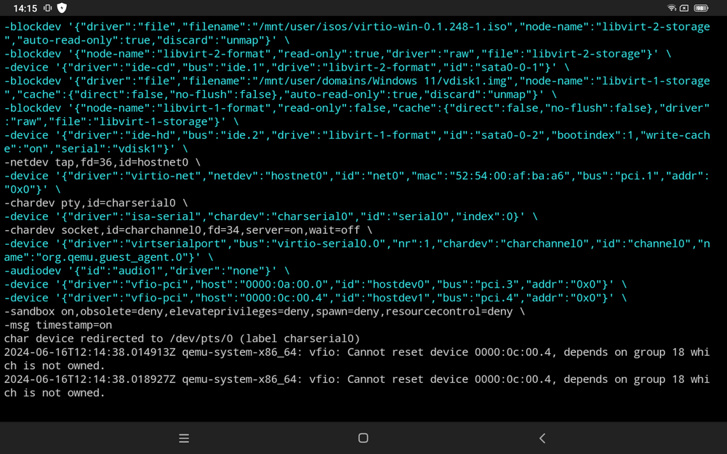Select the vfio error stamped 12:14:38.018927Z

point(357,386)
